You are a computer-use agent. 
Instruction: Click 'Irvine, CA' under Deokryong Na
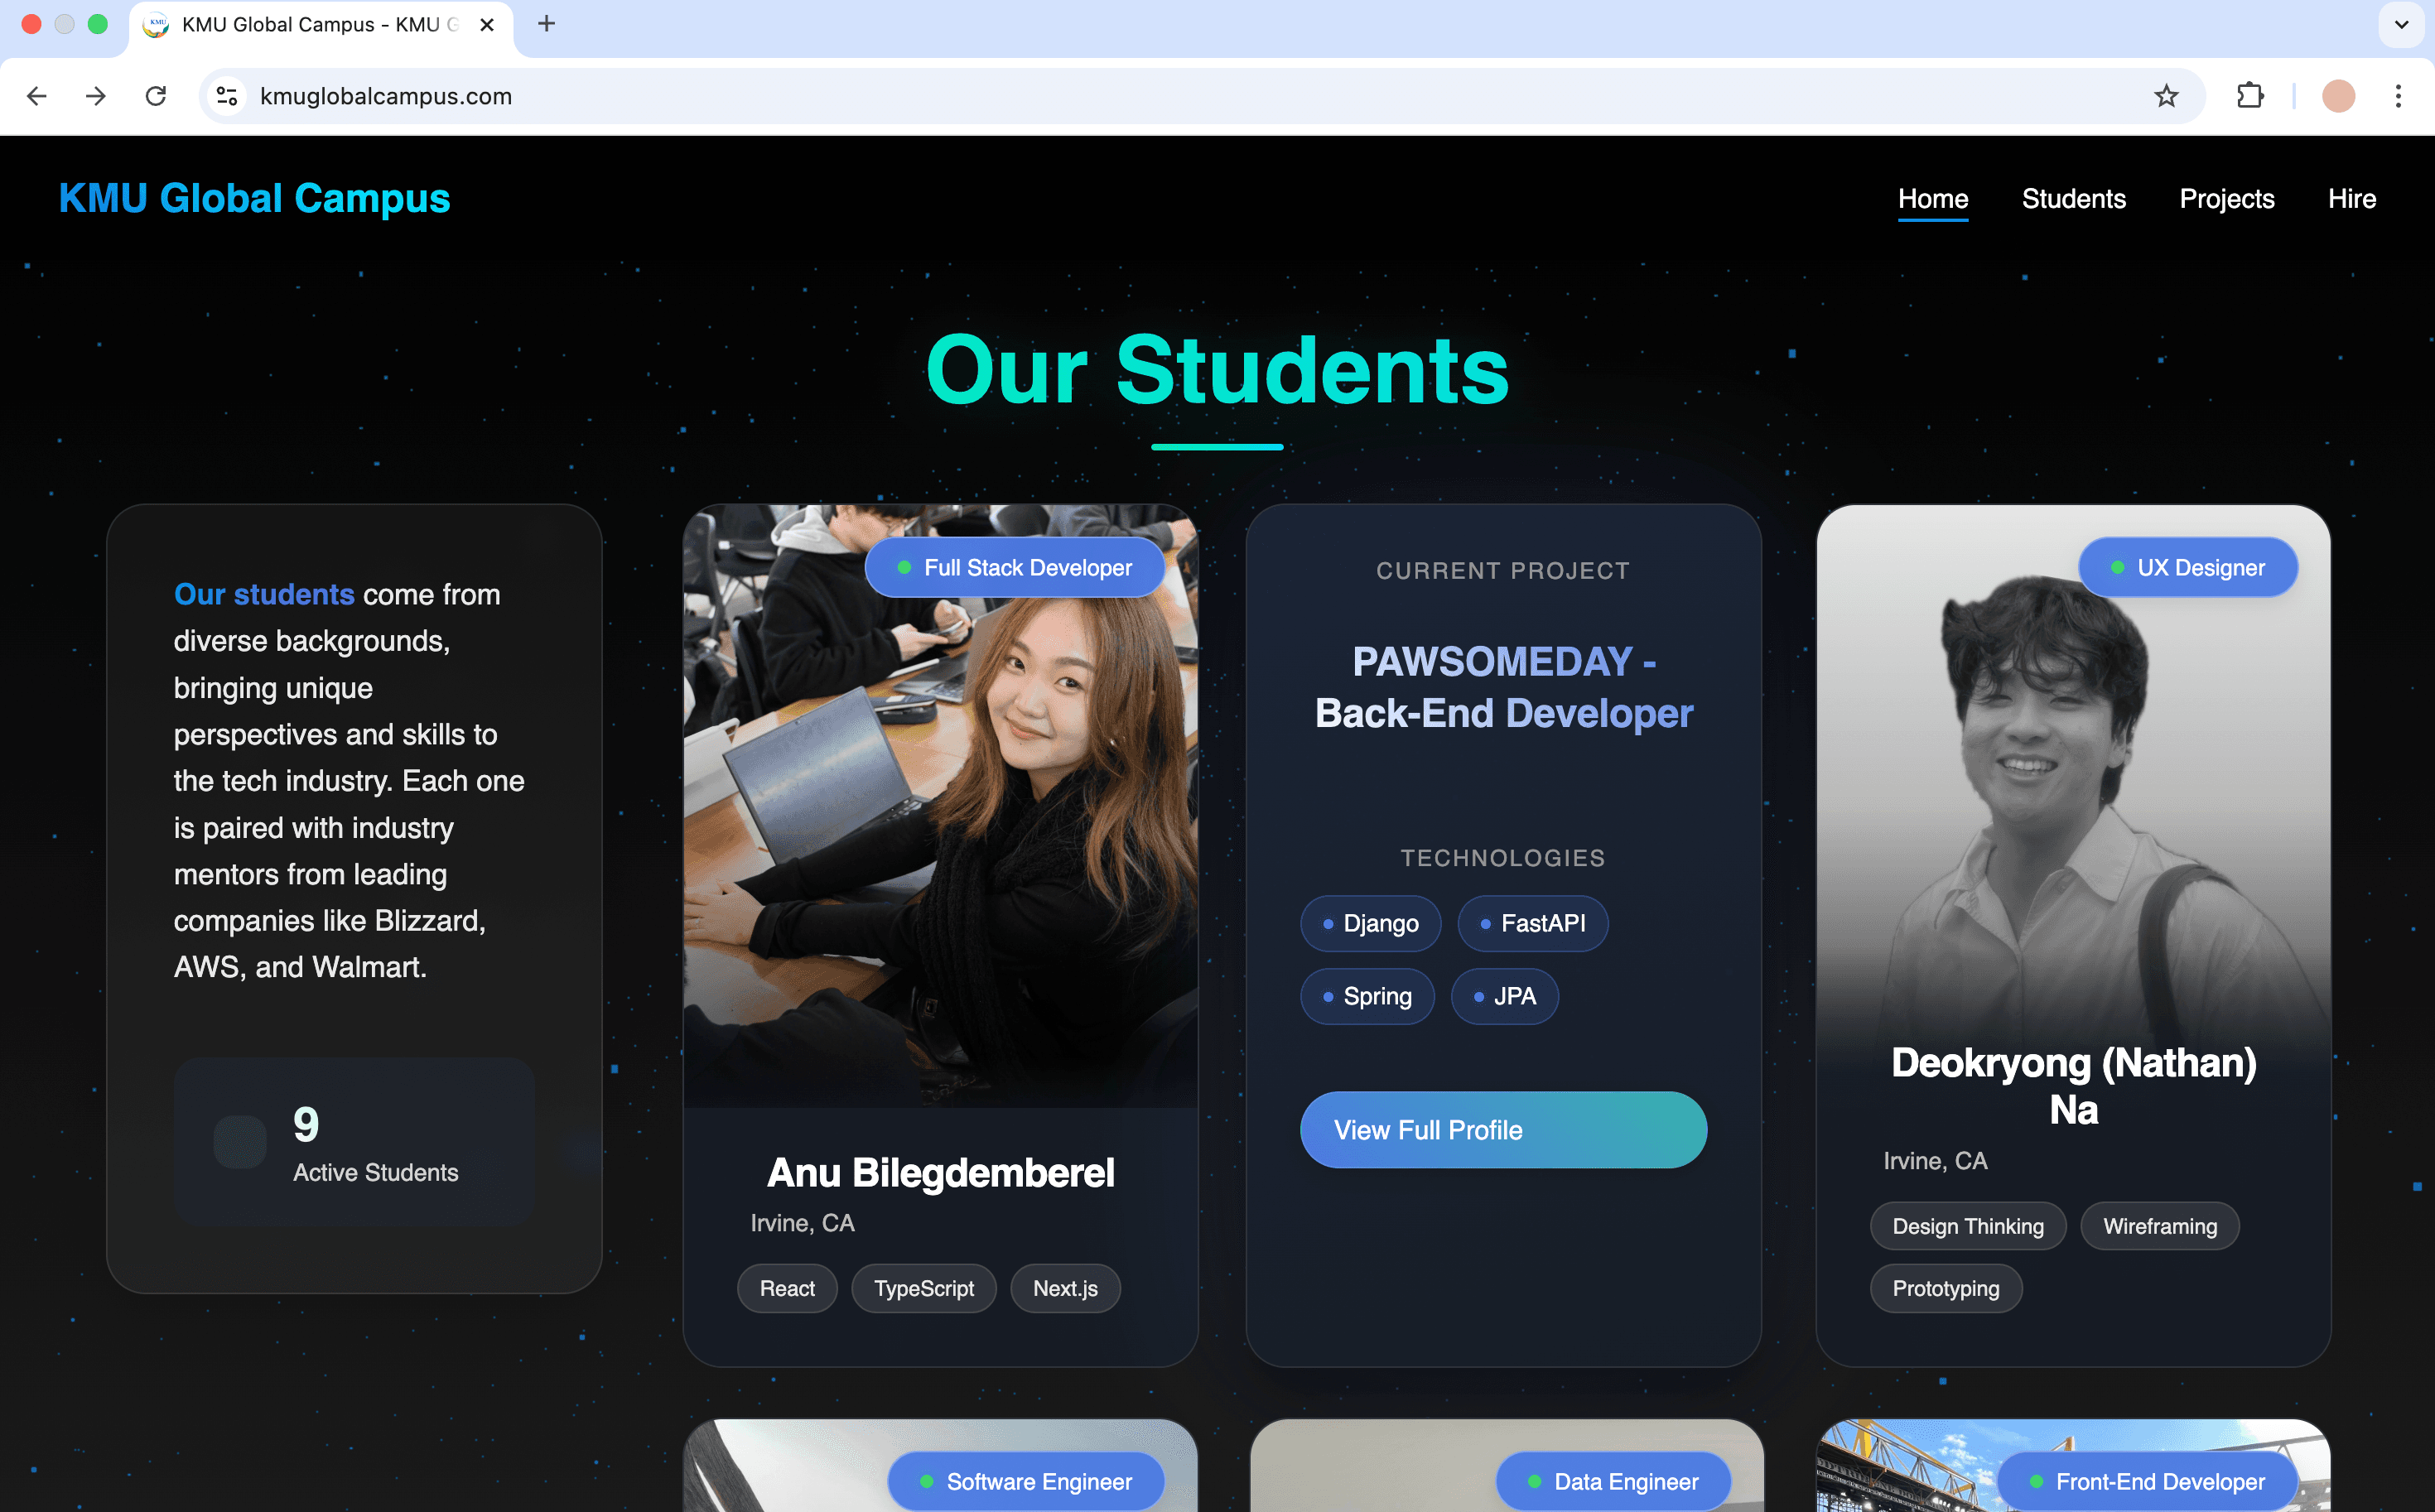pos(1935,1161)
